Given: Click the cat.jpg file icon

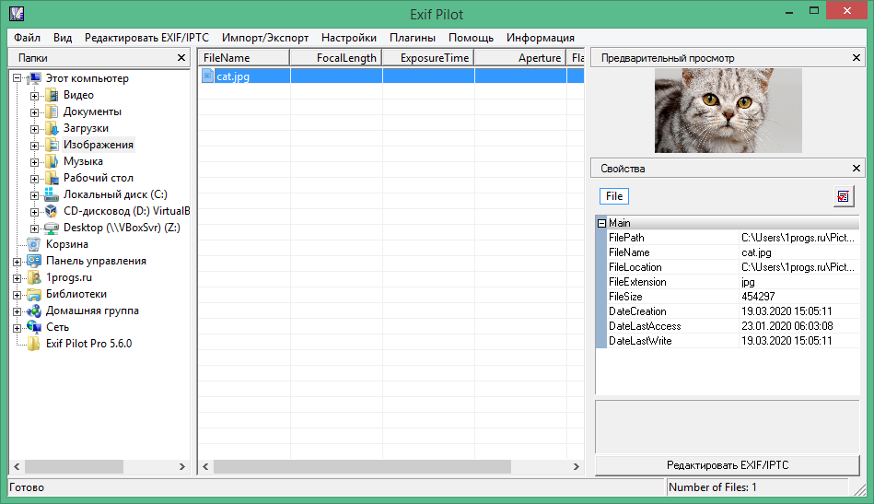Looking at the screenshot, I should (x=208, y=76).
